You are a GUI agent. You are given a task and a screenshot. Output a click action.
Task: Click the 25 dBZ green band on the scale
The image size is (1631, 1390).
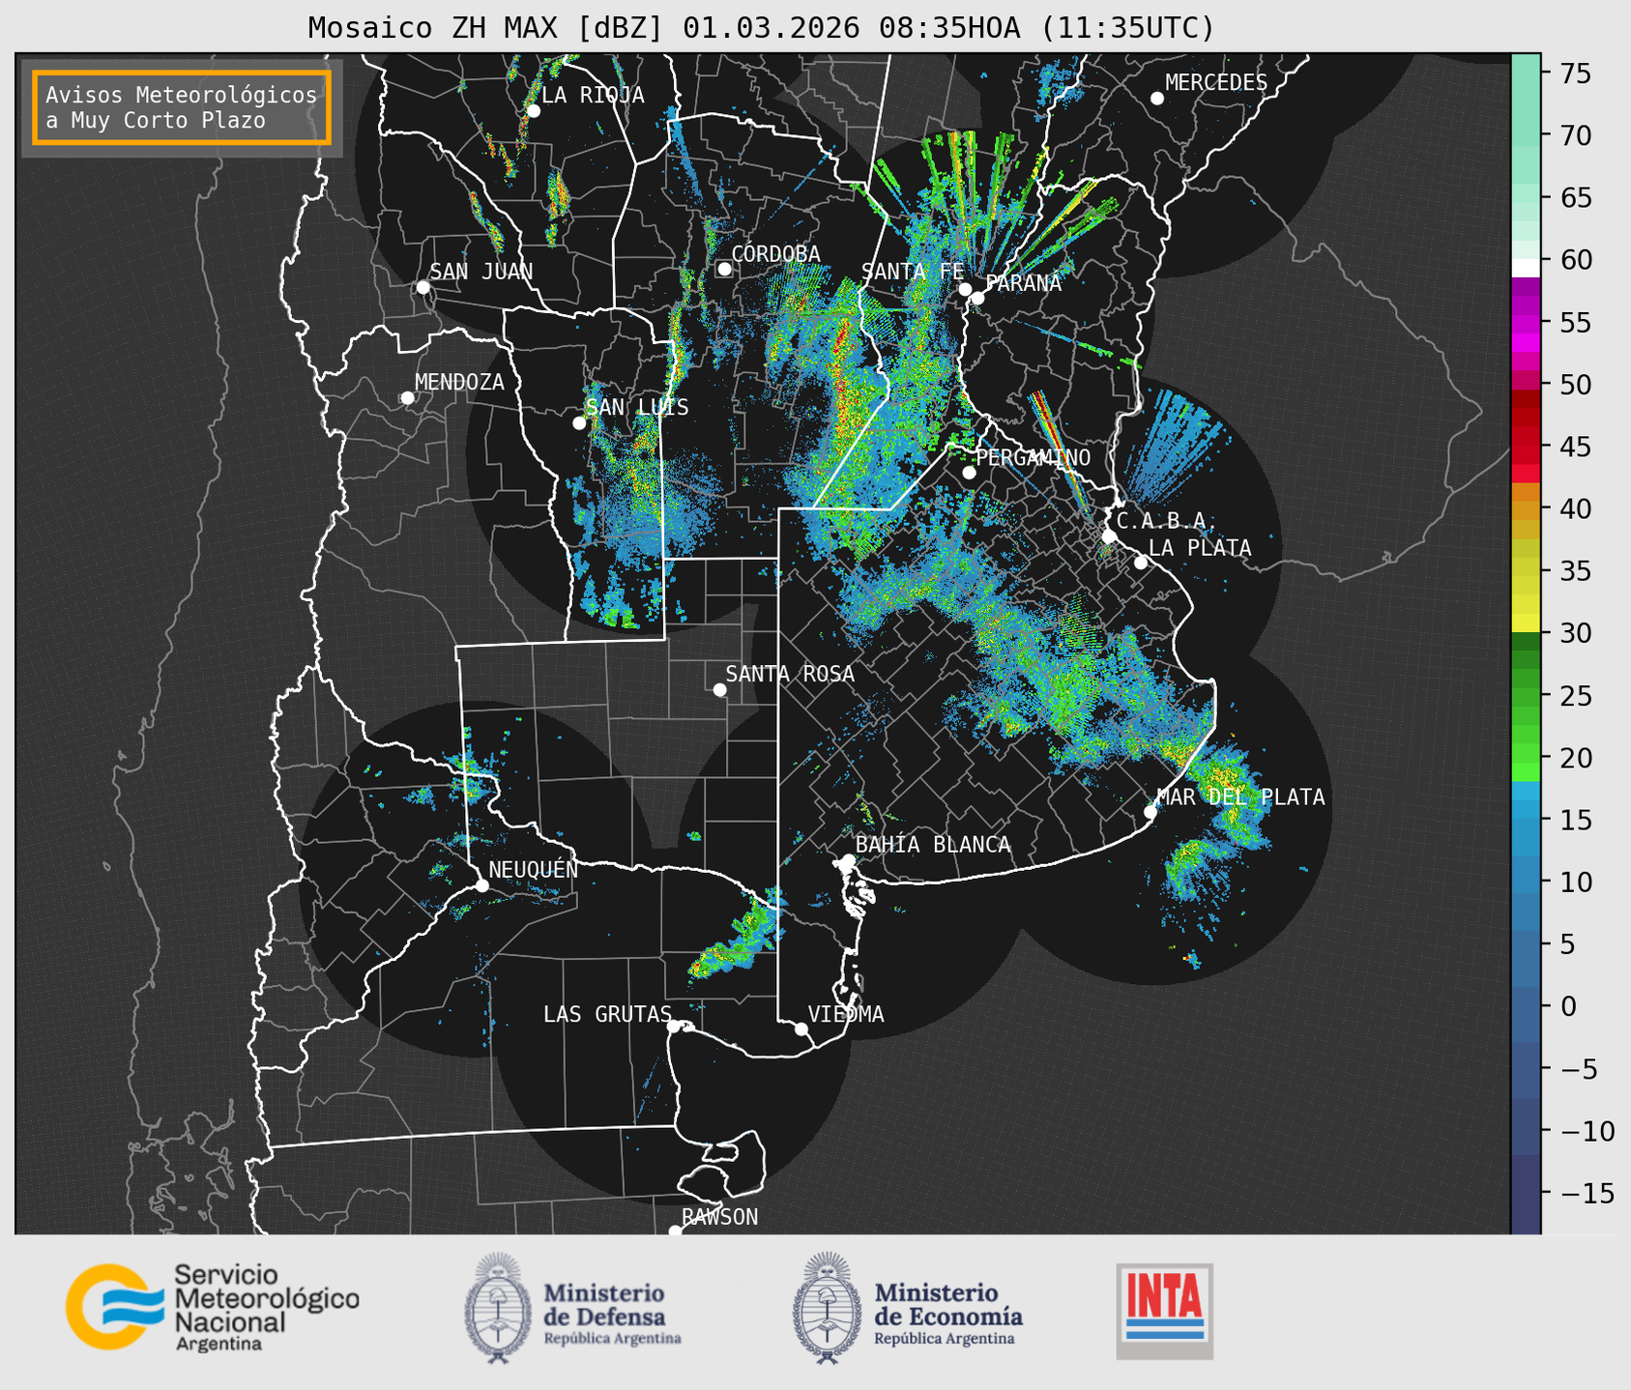click(1525, 696)
